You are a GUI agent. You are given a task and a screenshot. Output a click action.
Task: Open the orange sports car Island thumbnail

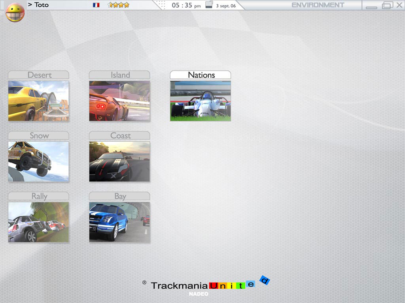(x=119, y=101)
